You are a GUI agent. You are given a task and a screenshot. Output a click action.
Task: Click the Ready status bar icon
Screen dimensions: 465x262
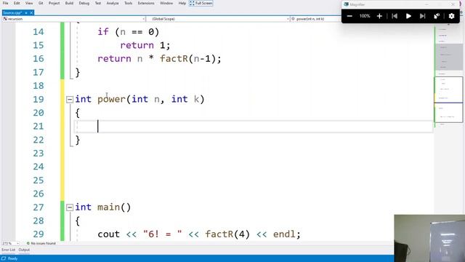(x=4, y=258)
